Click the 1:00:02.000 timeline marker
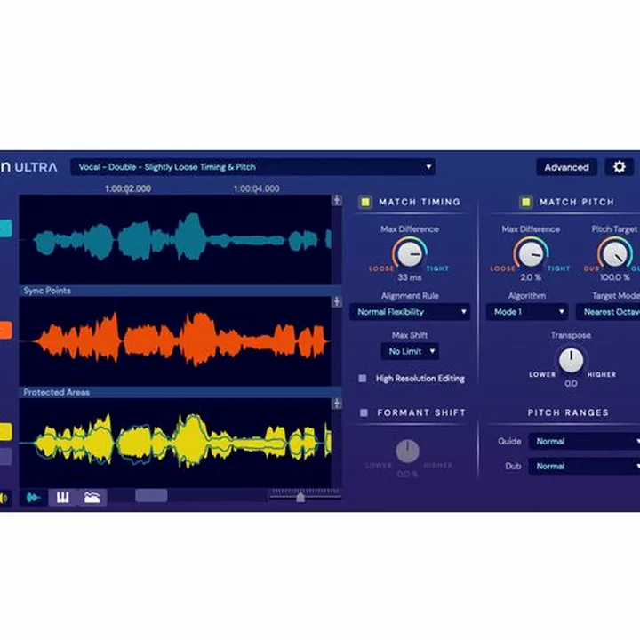This screenshot has height=640, width=640. [128, 188]
